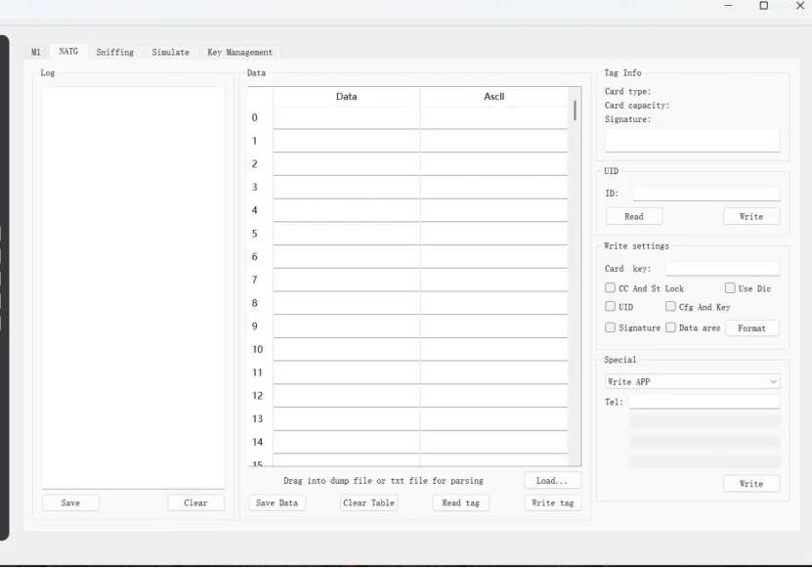Check the UID write option
Screen dimensions: 812x568
tap(611, 306)
